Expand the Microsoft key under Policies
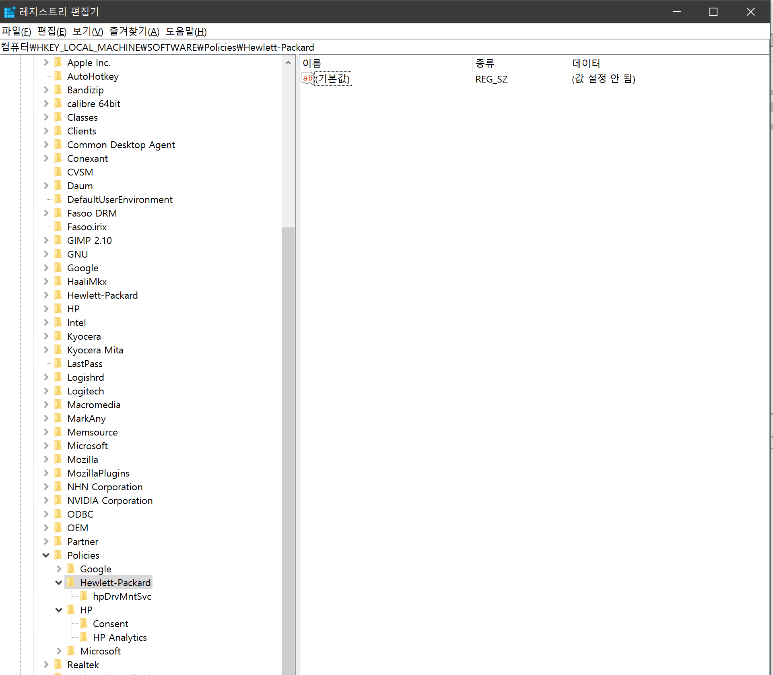 [x=59, y=651]
